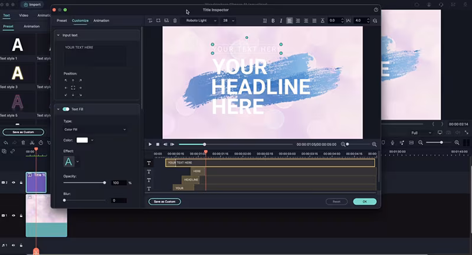Screen dimensions: 472x255
Task: Click the character spacing 0.0 stepper arrows
Action: coord(342,21)
